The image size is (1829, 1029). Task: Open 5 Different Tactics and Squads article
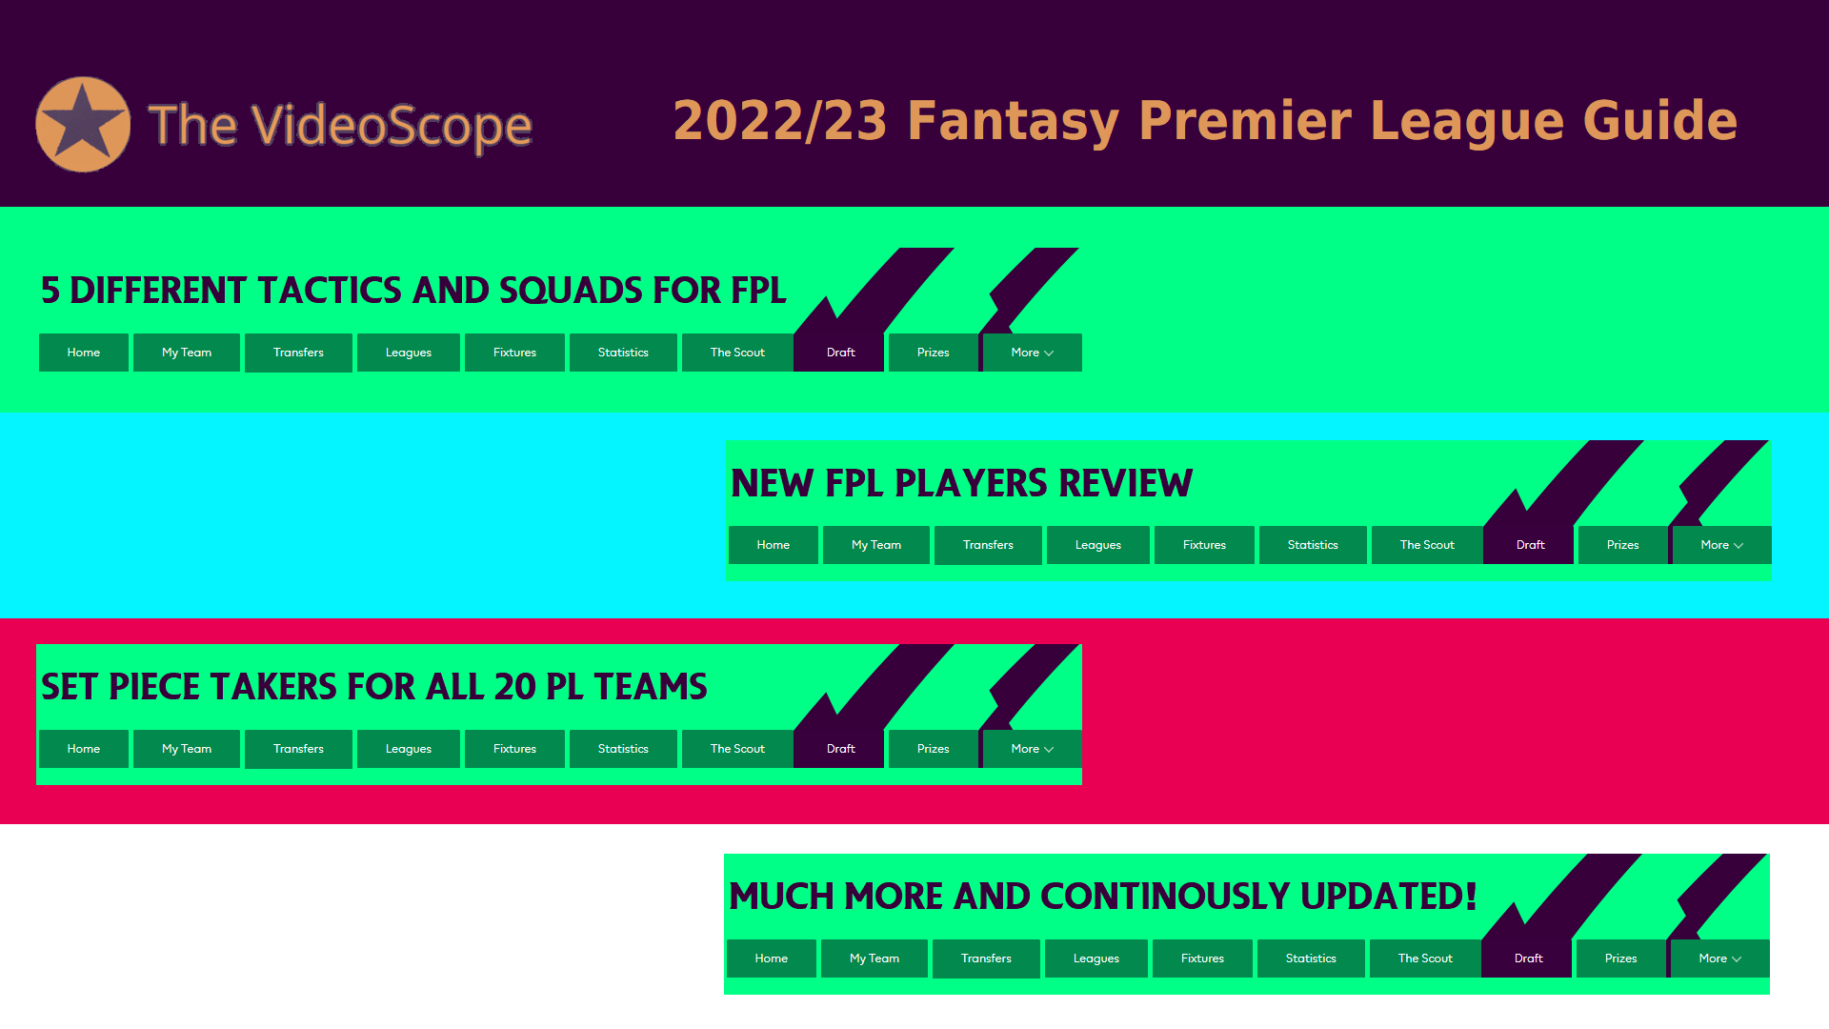point(412,288)
